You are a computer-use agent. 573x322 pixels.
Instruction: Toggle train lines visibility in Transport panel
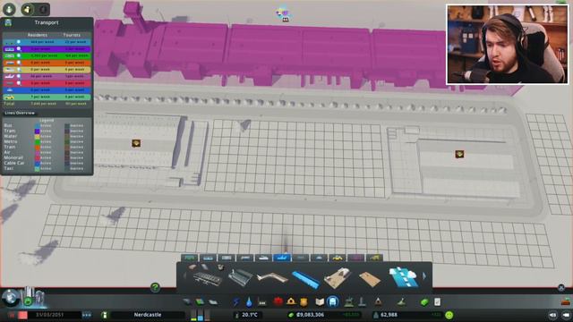click(19, 63)
